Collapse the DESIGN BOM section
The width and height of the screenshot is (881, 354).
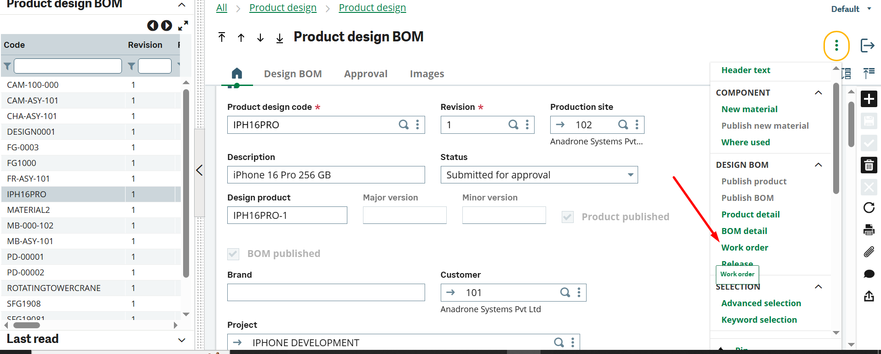pos(818,165)
